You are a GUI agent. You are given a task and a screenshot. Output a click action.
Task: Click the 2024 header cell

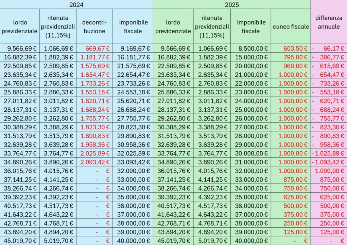(x=76, y=5)
